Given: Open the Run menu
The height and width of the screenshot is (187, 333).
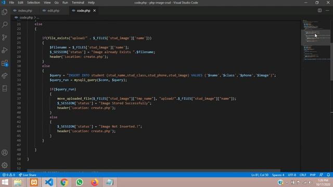Looking at the screenshot, I should 65,3.
